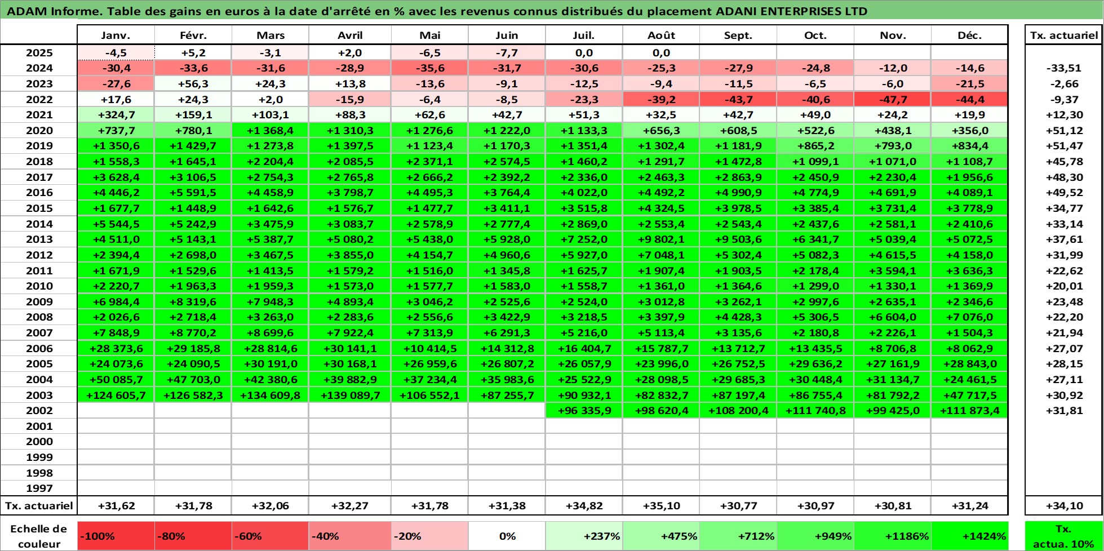Click cell value +111 873,4 in 2002 row
Screen dimensions: 1104x551
coord(970,411)
